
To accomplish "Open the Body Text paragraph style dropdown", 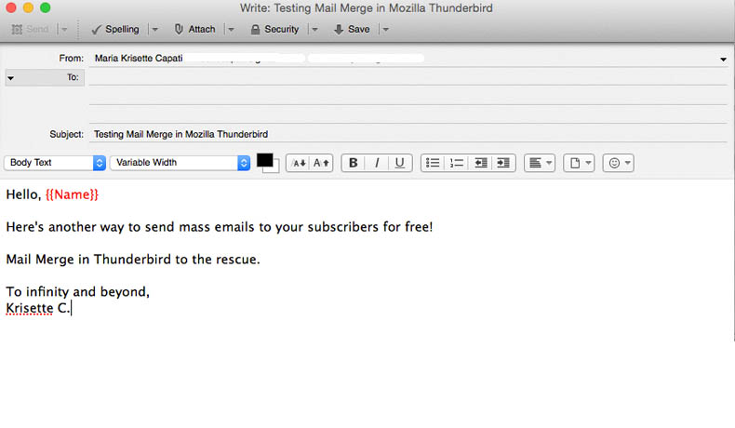I will pos(55,163).
